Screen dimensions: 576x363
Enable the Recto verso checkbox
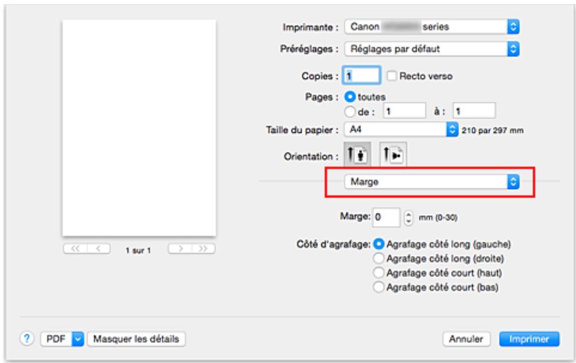(x=392, y=76)
